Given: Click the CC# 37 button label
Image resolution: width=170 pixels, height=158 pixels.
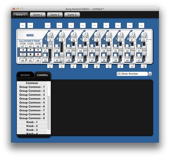Looking at the screenshot, I should (x=92, y=59).
